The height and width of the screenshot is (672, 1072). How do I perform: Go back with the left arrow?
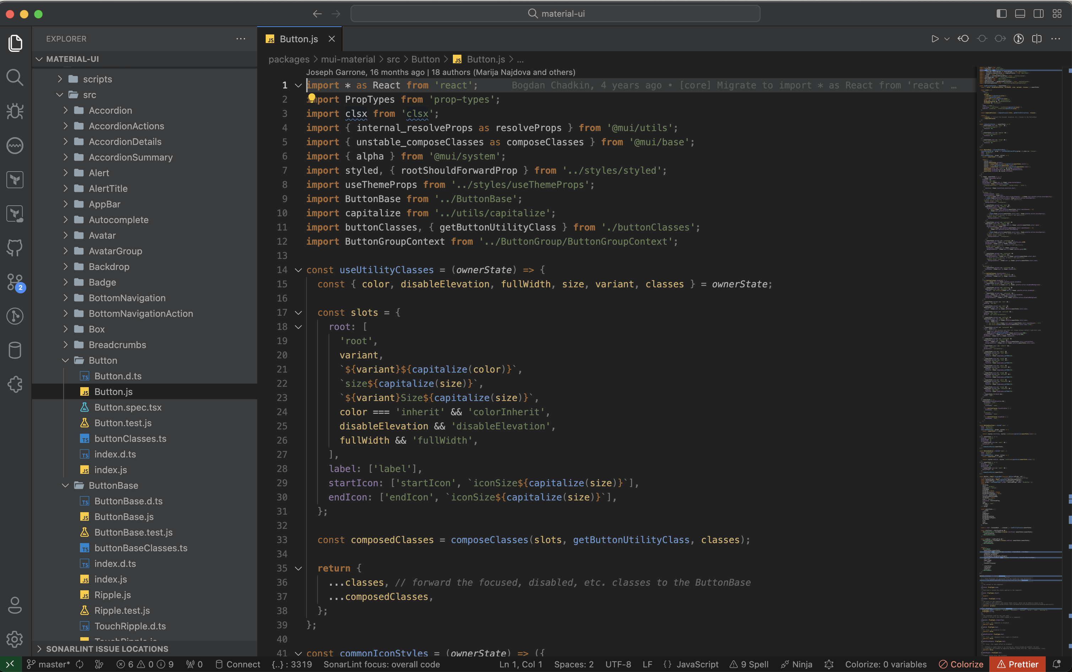tap(317, 14)
